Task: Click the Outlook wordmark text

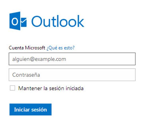Action: (58, 21)
